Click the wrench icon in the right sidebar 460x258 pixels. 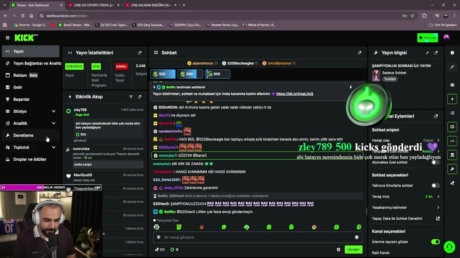click(452, 169)
